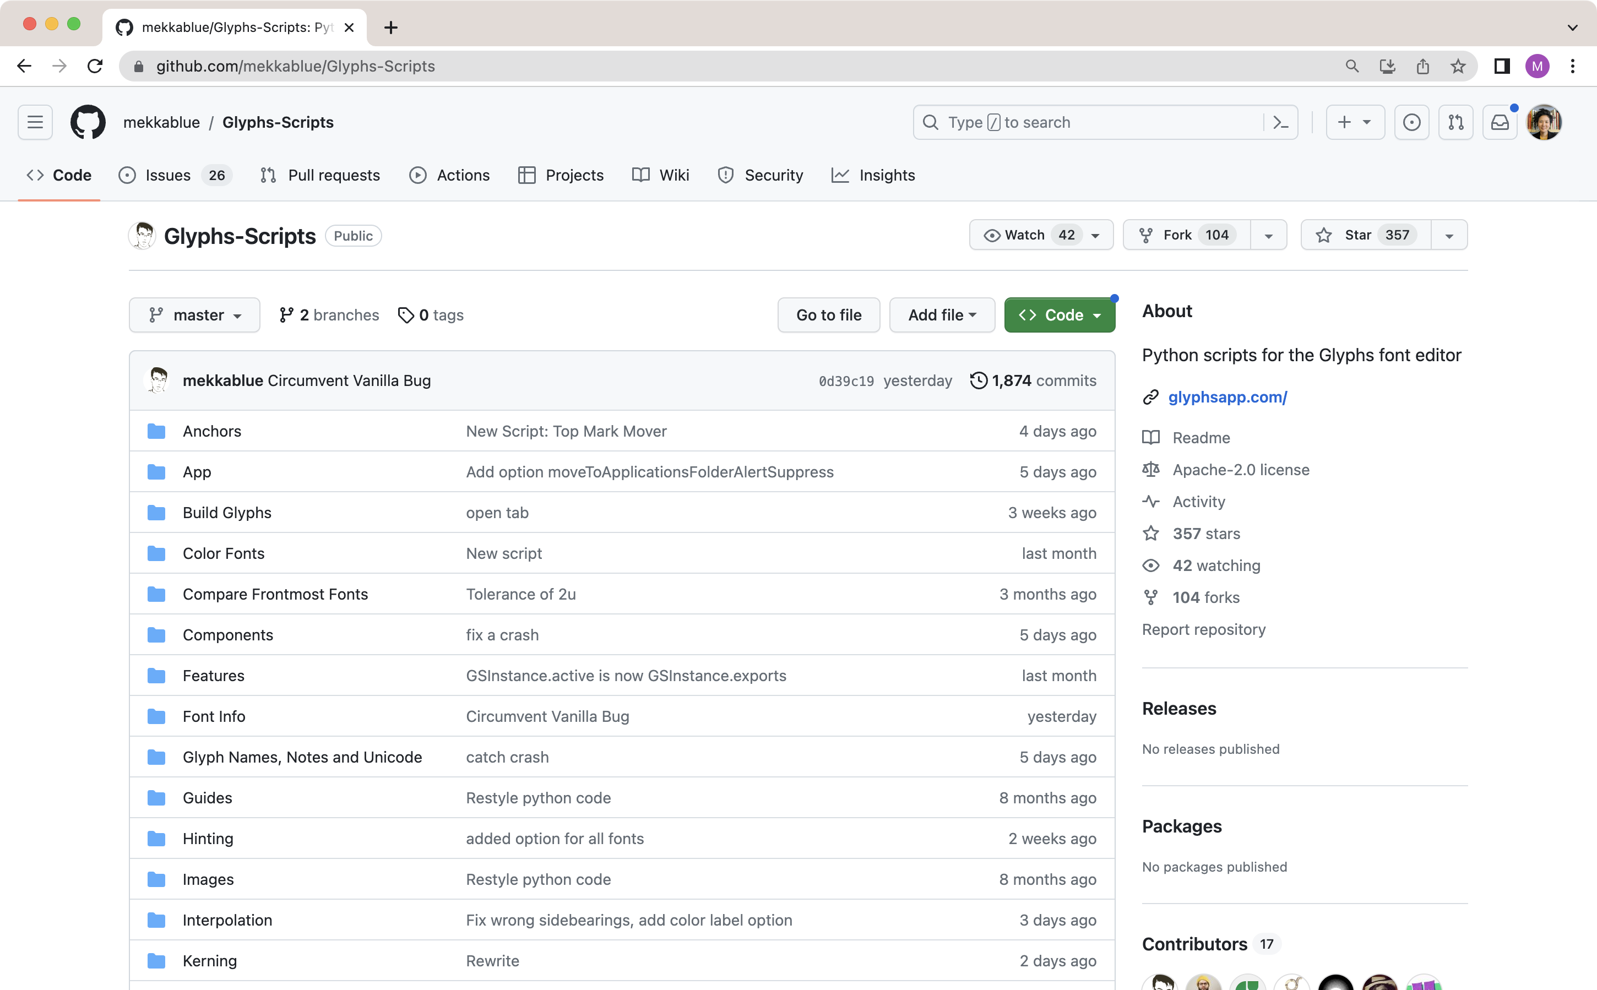Image resolution: width=1597 pixels, height=990 pixels.
Task: Click the Kerning folder icon
Action: (156, 960)
